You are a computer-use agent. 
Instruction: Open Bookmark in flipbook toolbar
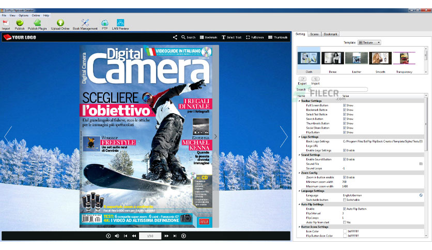tap(209, 37)
